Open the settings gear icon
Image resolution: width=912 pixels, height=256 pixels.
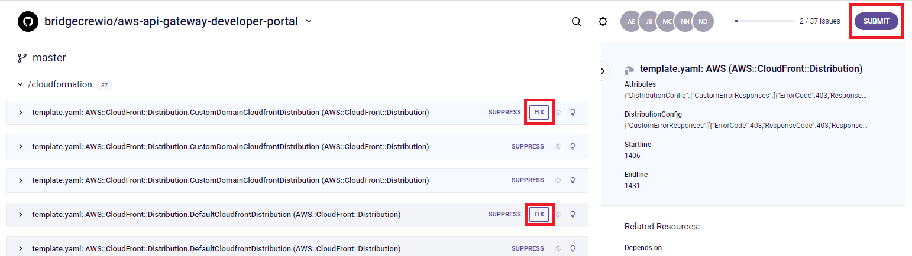603,22
